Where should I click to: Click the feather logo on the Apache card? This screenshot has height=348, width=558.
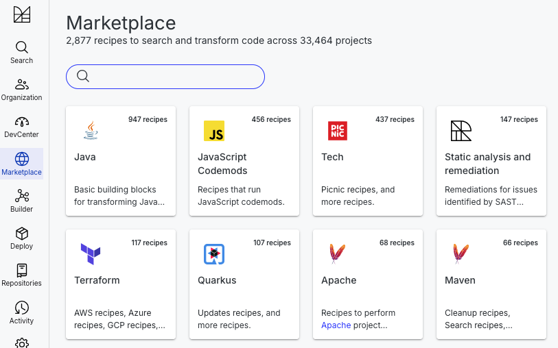coord(337,254)
